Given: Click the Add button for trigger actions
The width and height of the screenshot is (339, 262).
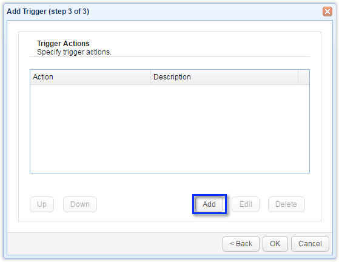Looking at the screenshot, I should (209, 204).
